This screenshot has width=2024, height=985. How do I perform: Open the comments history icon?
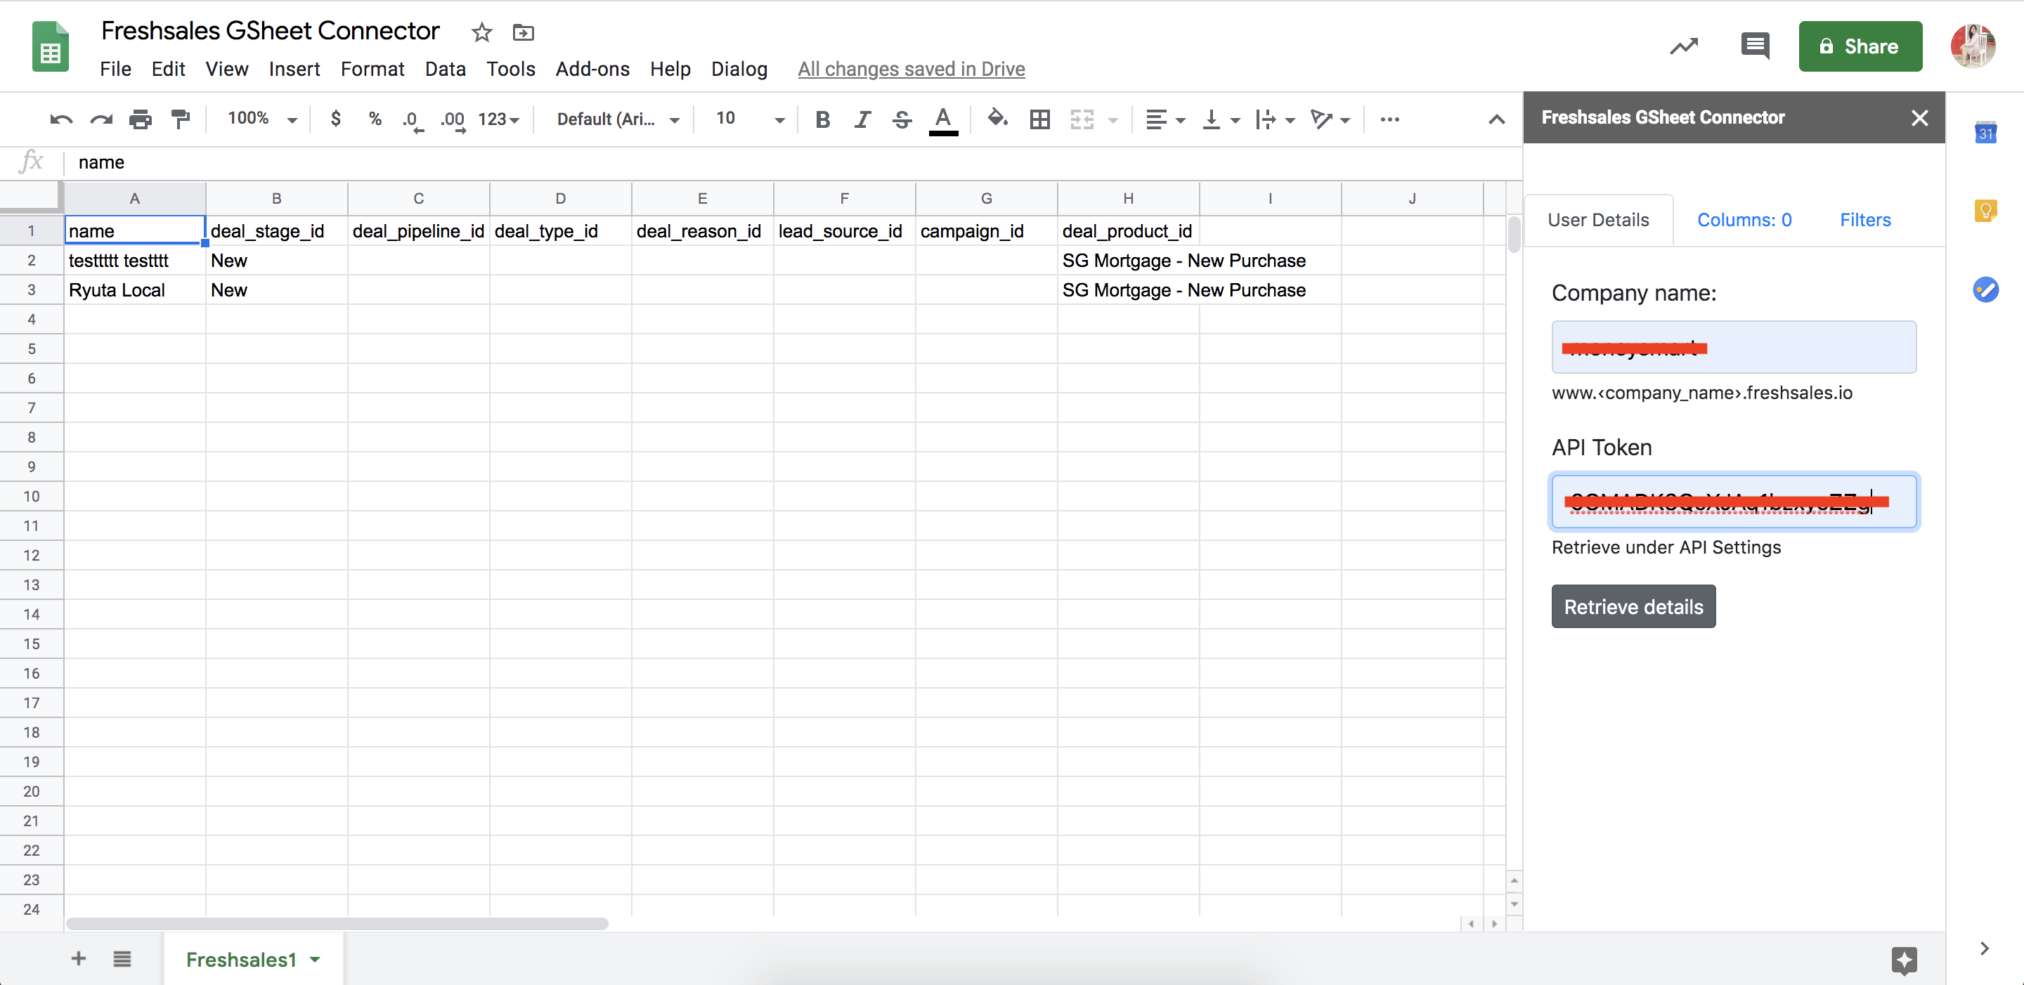pos(1756,46)
